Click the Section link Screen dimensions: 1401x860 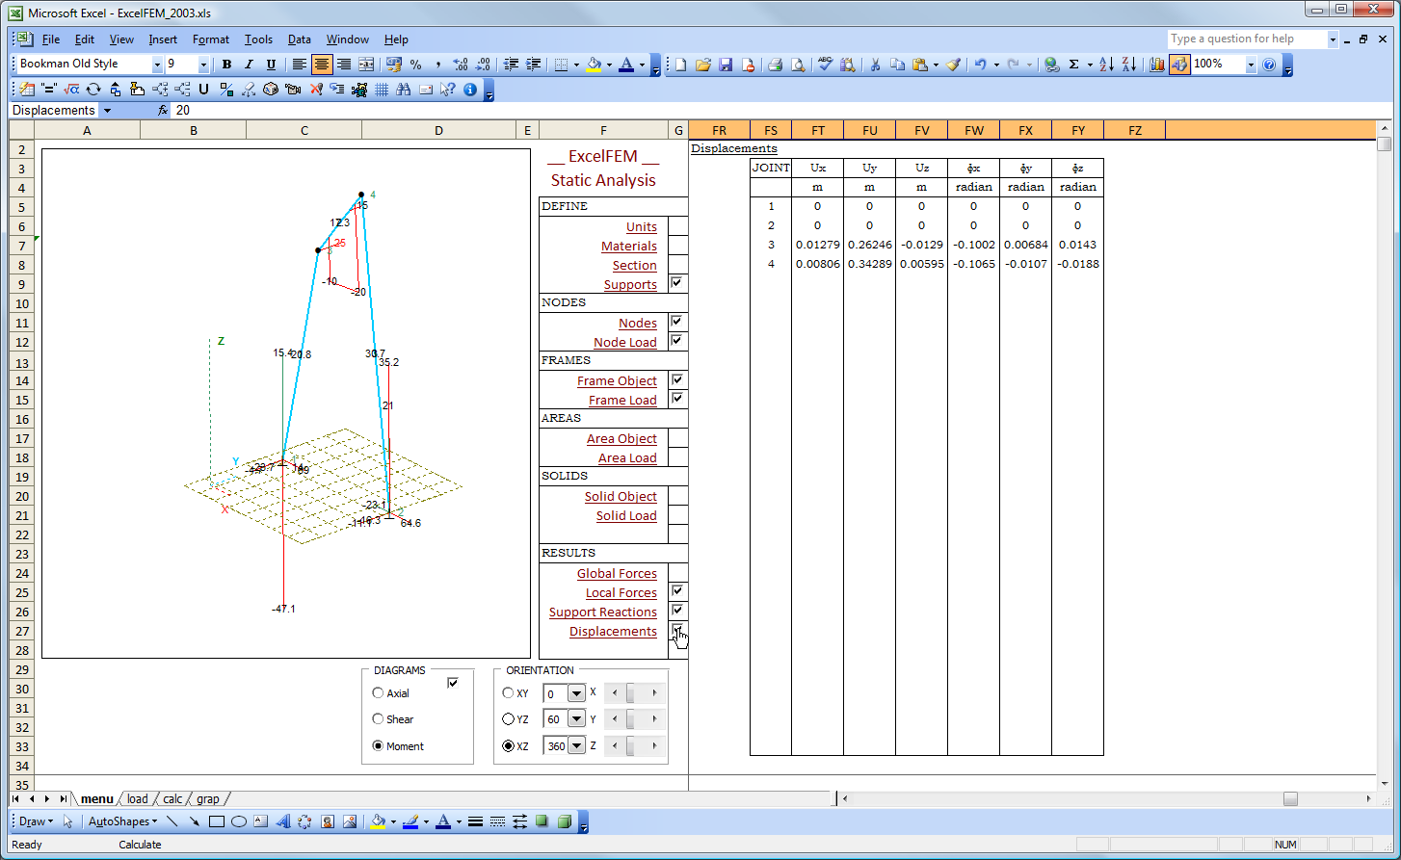pyautogui.click(x=635, y=266)
